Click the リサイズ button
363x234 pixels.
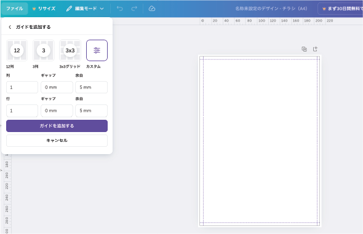tap(44, 9)
